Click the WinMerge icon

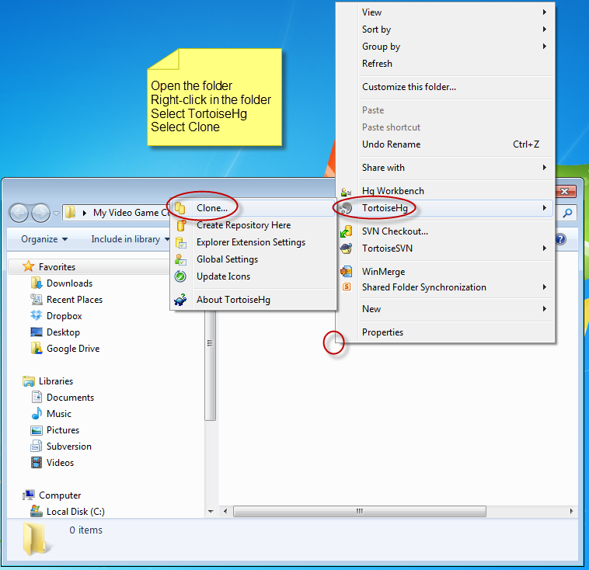click(346, 271)
